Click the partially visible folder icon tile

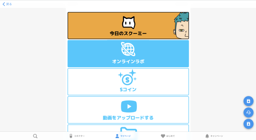coord(128,128)
